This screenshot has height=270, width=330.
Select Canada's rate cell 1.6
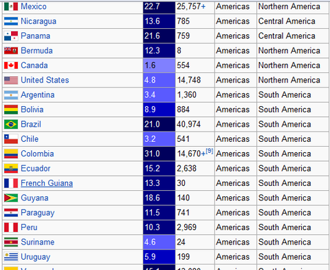[x=159, y=65]
